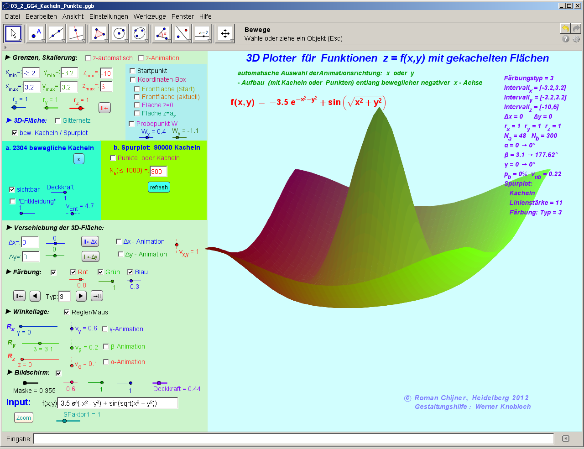584x449 pixels.
Task: Open the Datei menu
Action: click(x=12, y=16)
